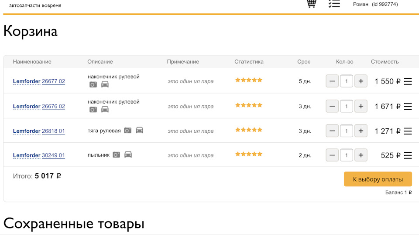Increase quantity of Lemforder 26677 02
Viewport: 419px width, 235px height.
[361, 81]
